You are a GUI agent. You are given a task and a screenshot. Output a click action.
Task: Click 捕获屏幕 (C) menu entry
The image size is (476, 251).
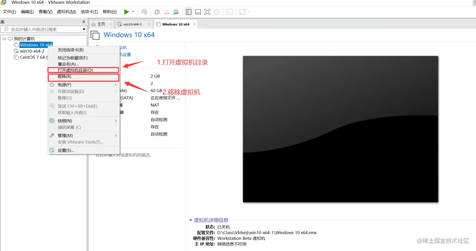coord(84,127)
